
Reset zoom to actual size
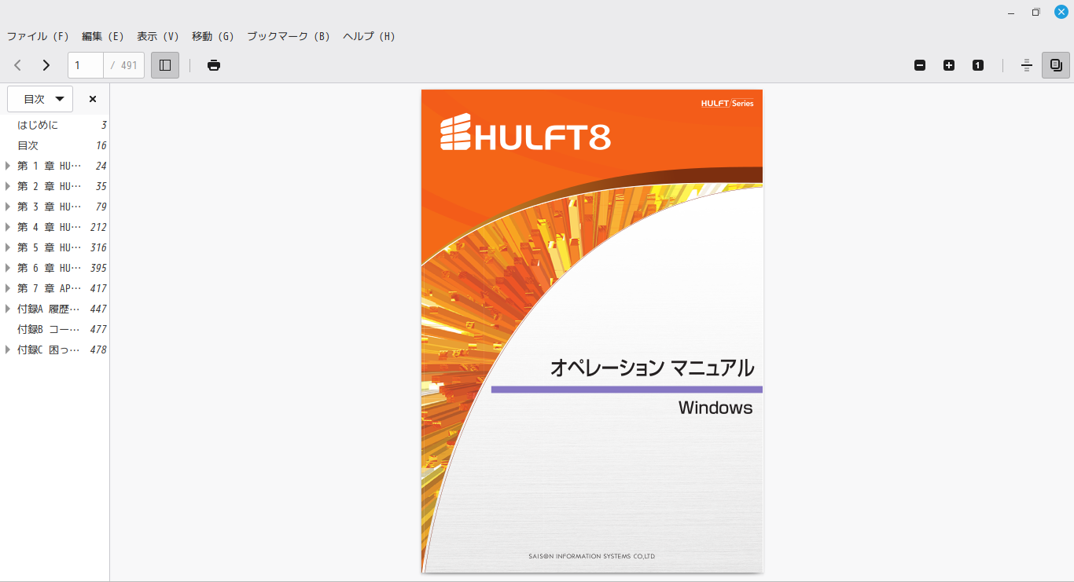978,65
